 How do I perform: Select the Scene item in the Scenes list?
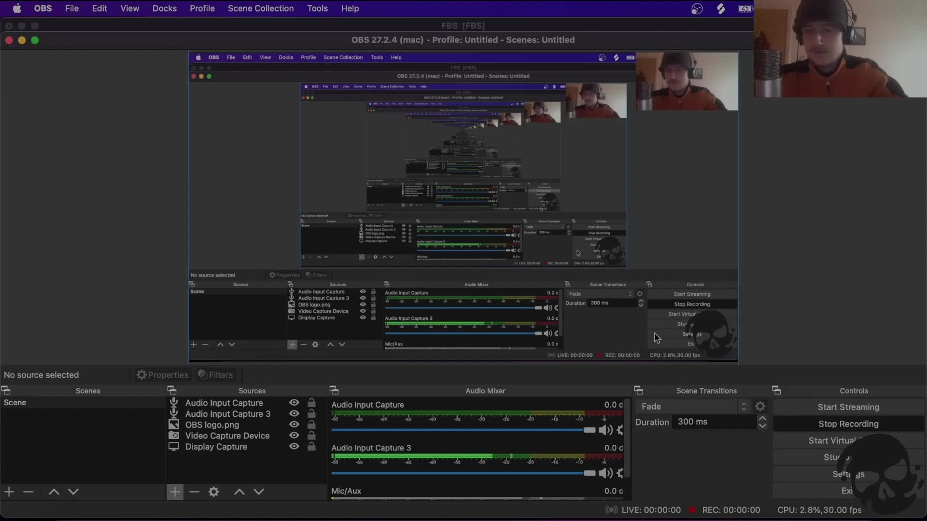click(x=83, y=402)
